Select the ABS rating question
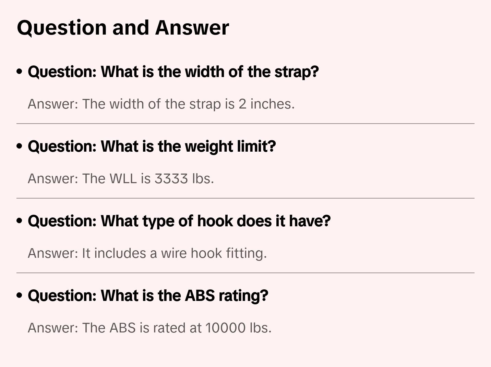 [148, 296]
